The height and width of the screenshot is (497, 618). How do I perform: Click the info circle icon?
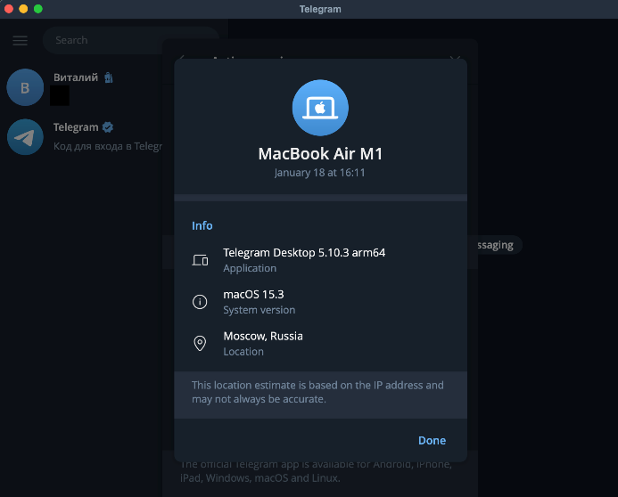[200, 302]
